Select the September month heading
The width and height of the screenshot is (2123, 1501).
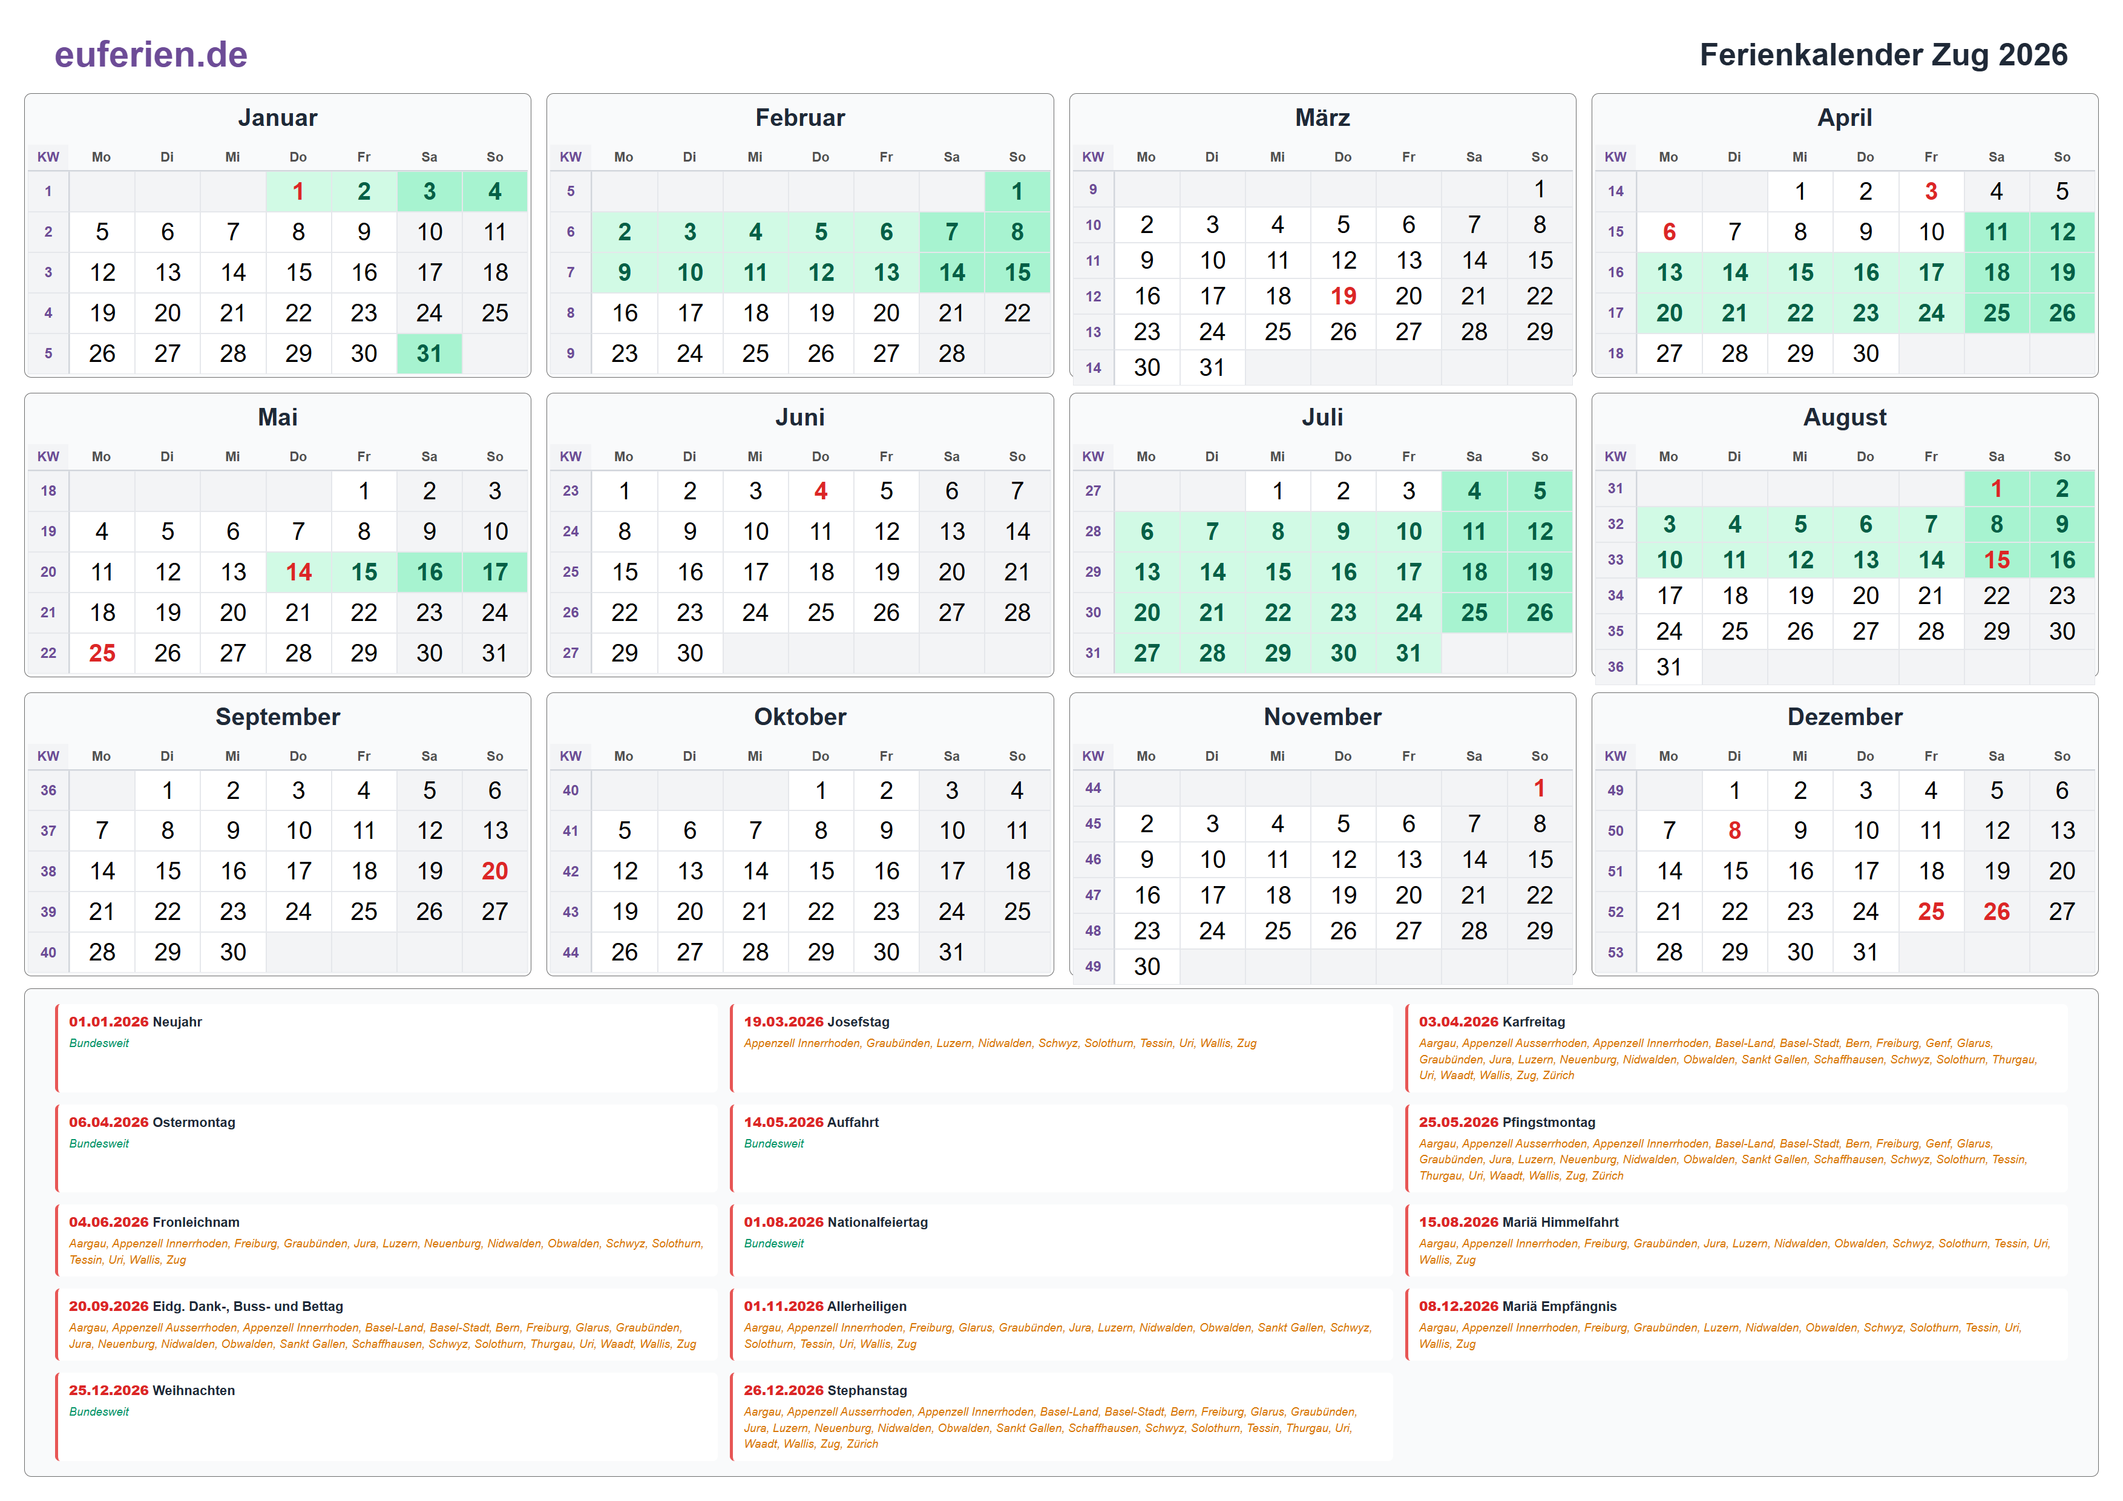(x=277, y=717)
